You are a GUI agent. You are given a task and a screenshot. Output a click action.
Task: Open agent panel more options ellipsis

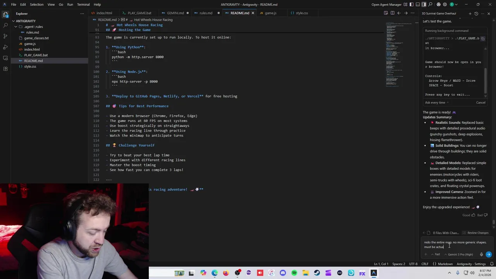pos(482,14)
